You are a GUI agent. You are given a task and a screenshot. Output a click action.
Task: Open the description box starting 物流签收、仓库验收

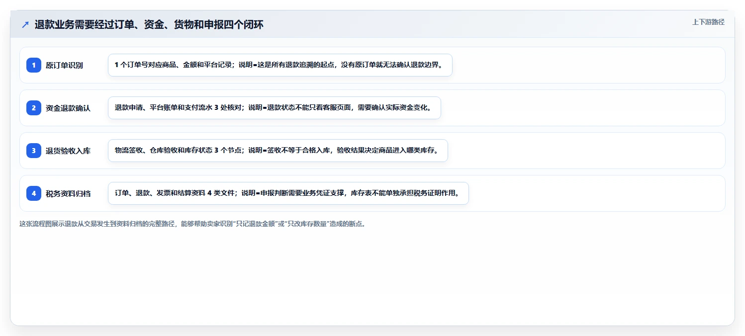coord(278,151)
